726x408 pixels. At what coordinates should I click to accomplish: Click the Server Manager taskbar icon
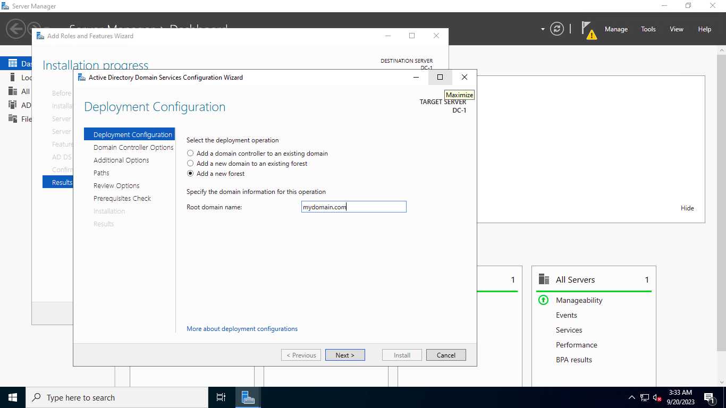click(x=248, y=397)
